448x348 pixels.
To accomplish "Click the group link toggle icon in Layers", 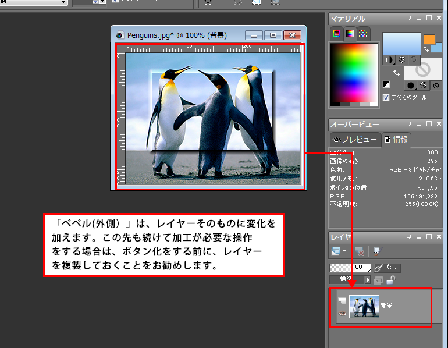I will tap(378, 280).
